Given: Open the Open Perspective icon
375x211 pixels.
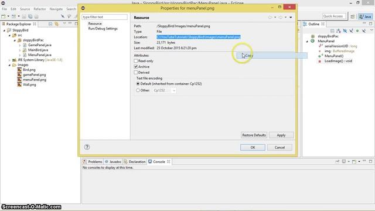Looking at the screenshot, I should click(x=353, y=16).
